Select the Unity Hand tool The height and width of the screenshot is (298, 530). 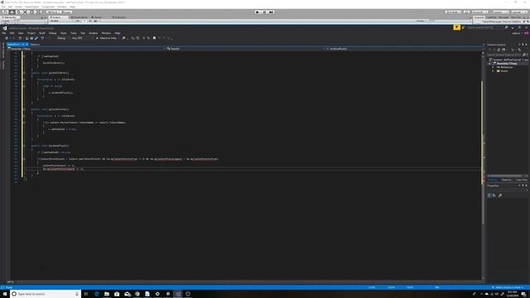pyautogui.click(x=5, y=12)
